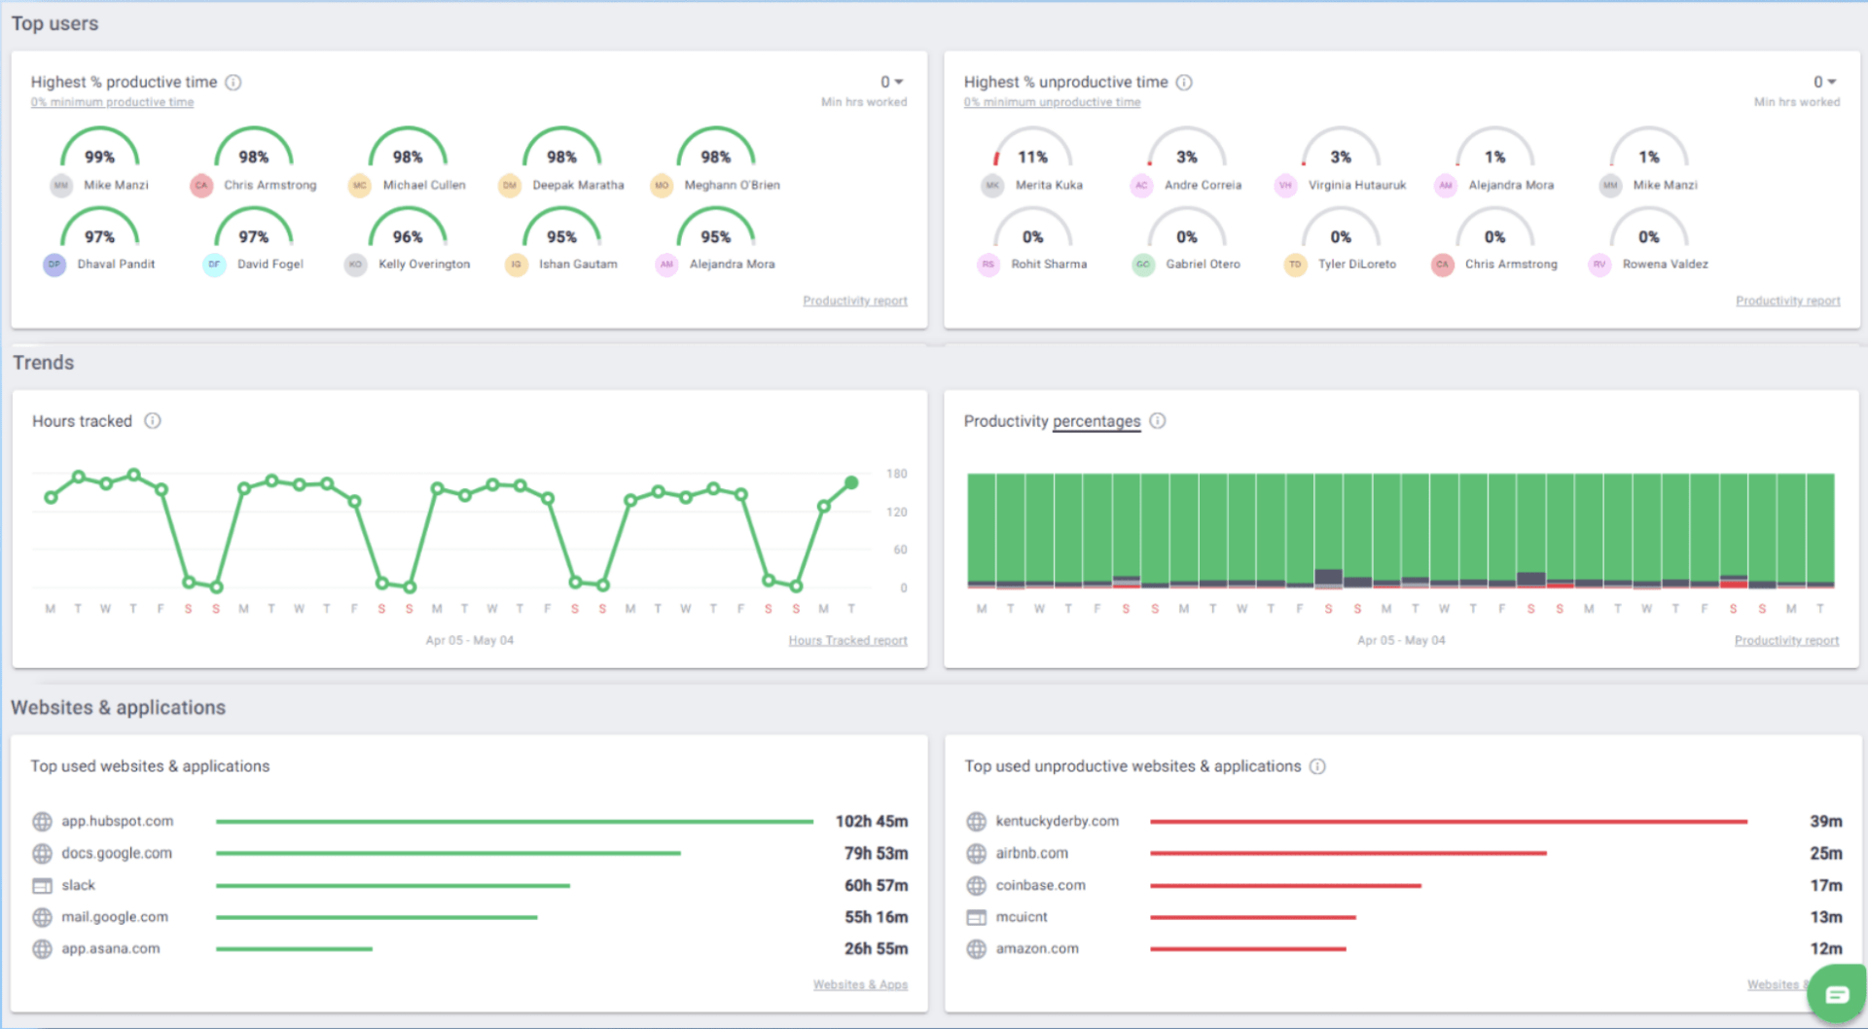Open the green chat widget button
Image resolution: width=1868 pixels, height=1029 pixels.
tap(1837, 994)
